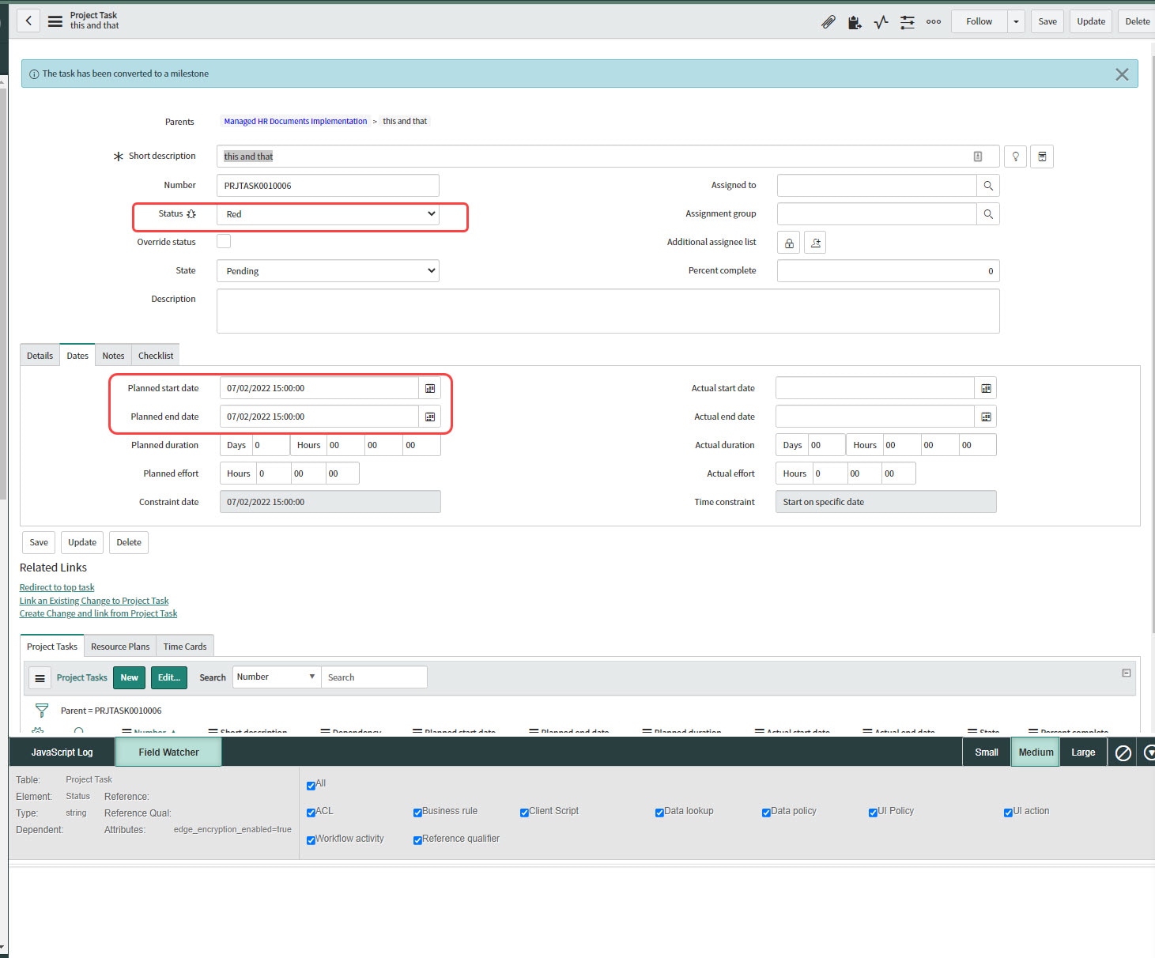Switch to Resource Plans related list tab

[x=120, y=647]
